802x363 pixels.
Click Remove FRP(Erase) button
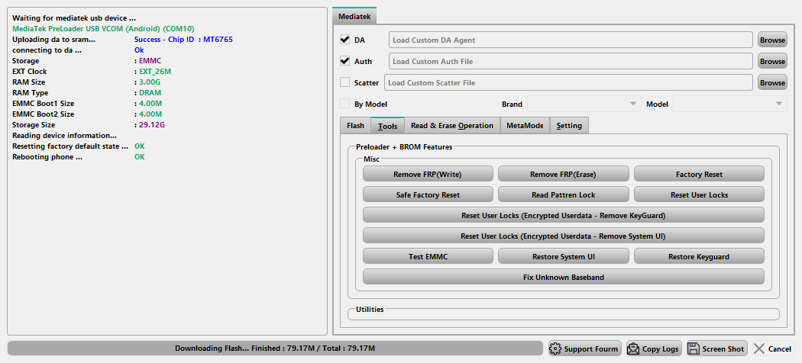pyautogui.click(x=563, y=174)
